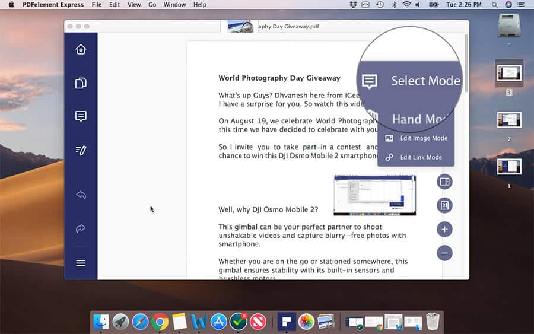
Task: Open desktop screenshot thumbnail labeled 2
Action: tap(509, 120)
